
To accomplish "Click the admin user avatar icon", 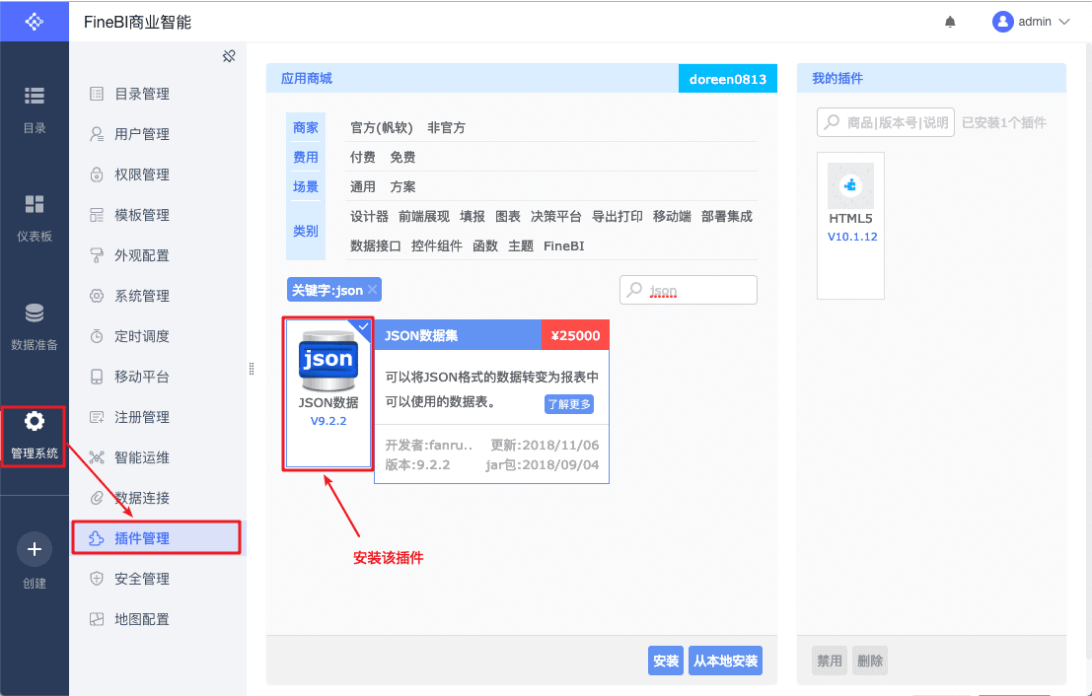I will point(1002,22).
